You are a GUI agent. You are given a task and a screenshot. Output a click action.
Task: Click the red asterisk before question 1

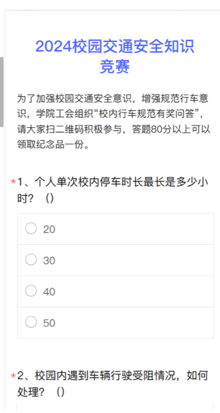[13, 182]
